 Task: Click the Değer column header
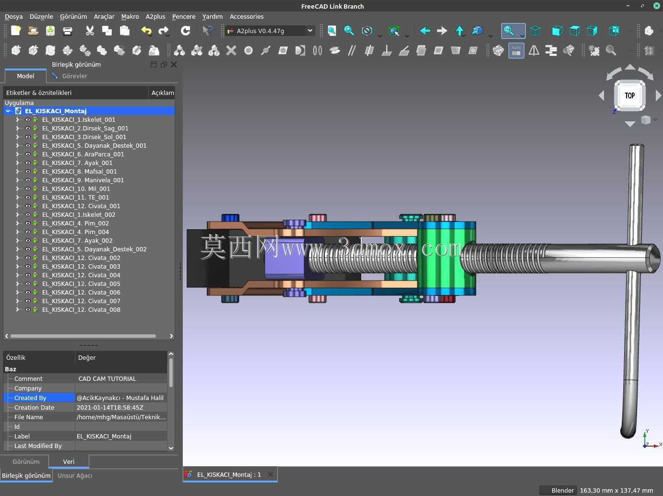click(x=121, y=358)
